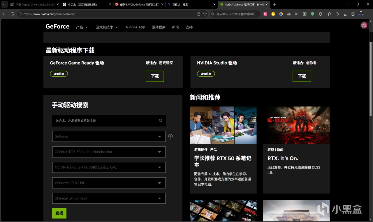This screenshot has height=222, width=373.
Task: Close the Display Driver Uninstaller tab
Action: coord(57,4)
